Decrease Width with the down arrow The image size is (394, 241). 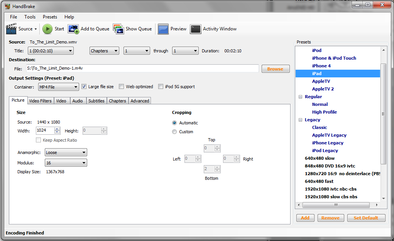point(57,132)
